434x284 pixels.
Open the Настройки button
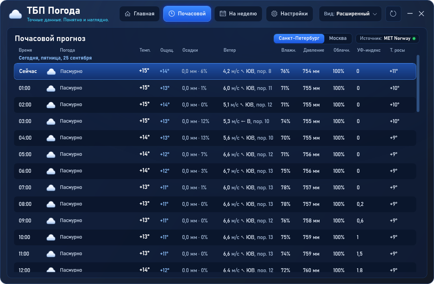(x=290, y=13)
